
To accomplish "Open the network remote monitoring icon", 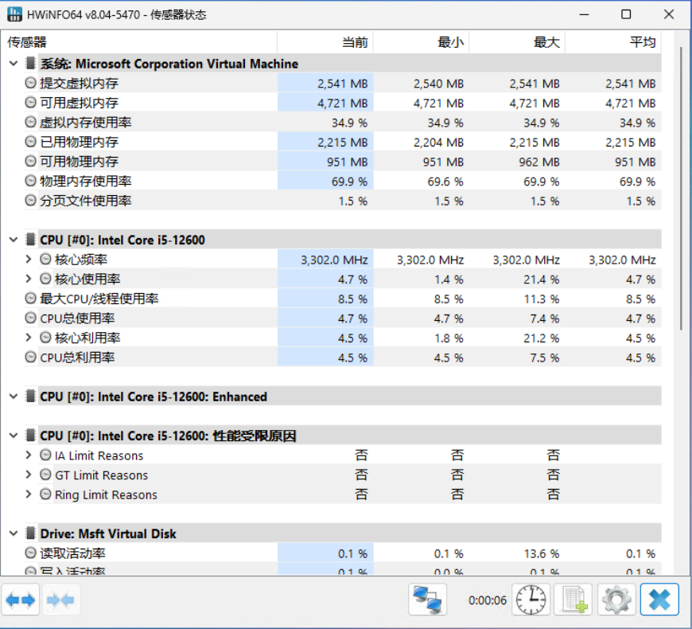I will (x=427, y=600).
